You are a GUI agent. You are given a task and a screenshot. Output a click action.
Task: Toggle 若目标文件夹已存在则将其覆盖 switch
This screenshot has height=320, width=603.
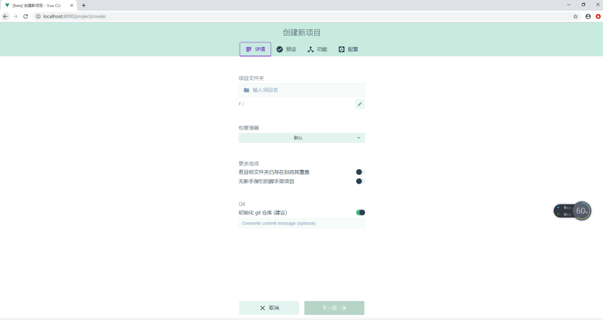[x=360, y=172]
